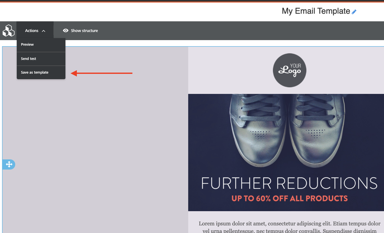The width and height of the screenshot is (384, 233).
Task: Click the cube logo icon in toolbar
Action: pos(8,31)
